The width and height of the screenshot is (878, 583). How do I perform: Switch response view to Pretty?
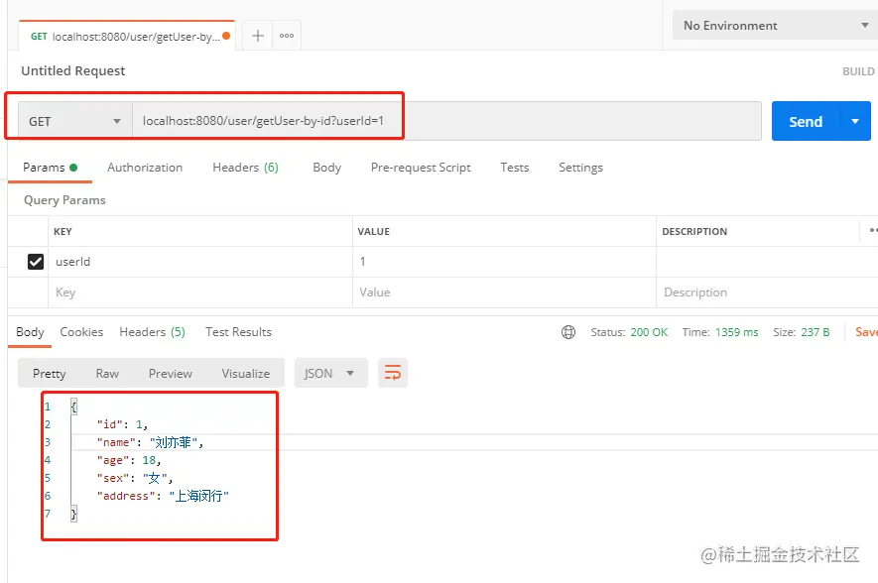[x=50, y=373]
